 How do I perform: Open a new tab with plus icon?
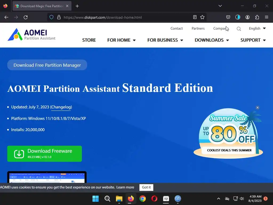77,6
